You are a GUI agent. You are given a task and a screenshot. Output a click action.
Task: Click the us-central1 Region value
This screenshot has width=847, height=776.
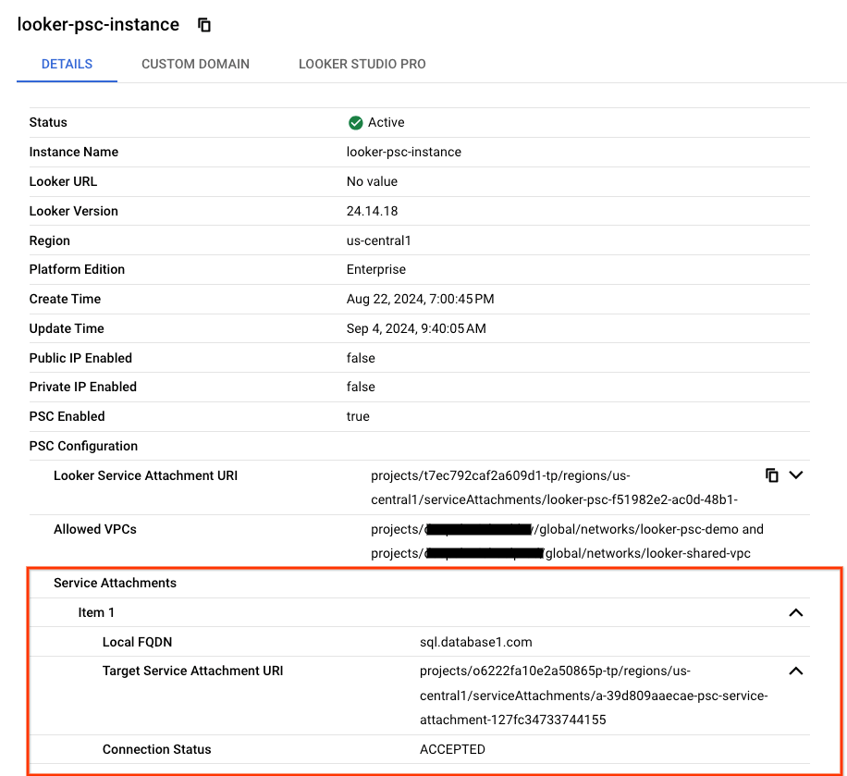click(378, 240)
